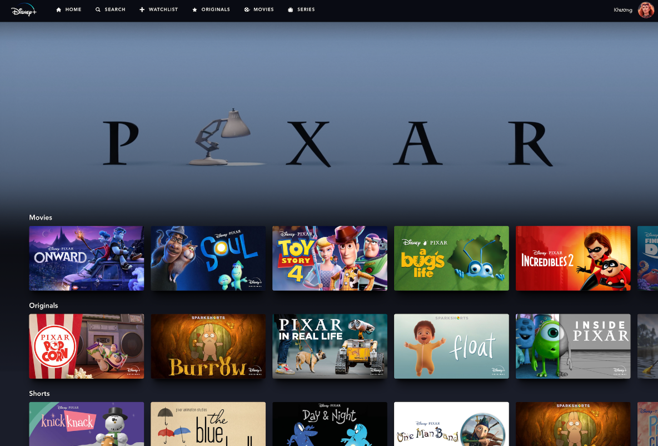Open the Knick Knack short
658x446 pixels.
[x=87, y=424]
